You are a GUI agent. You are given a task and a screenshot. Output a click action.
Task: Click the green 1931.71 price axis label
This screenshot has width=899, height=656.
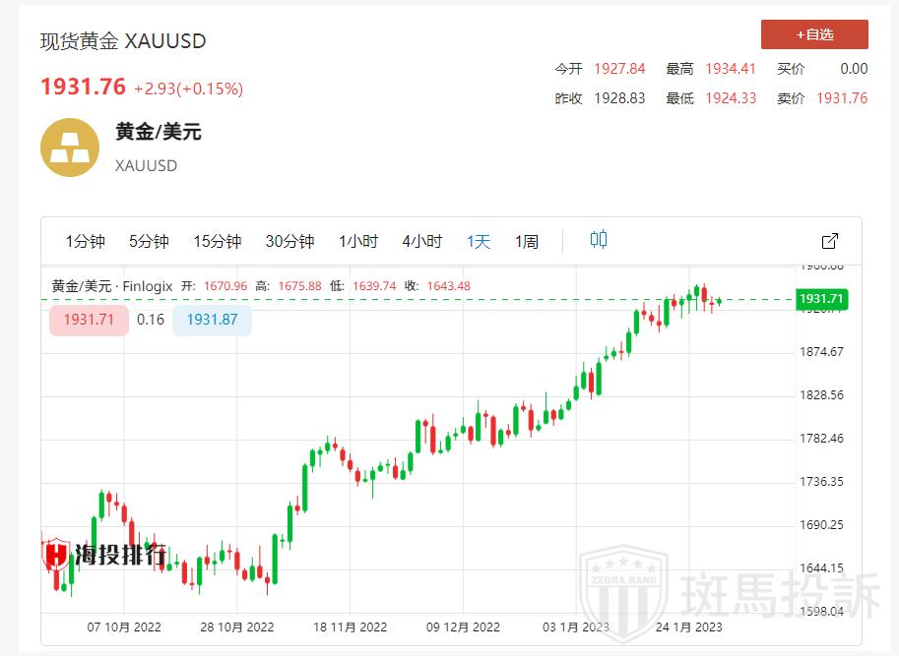pyautogui.click(x=823, y=299)
